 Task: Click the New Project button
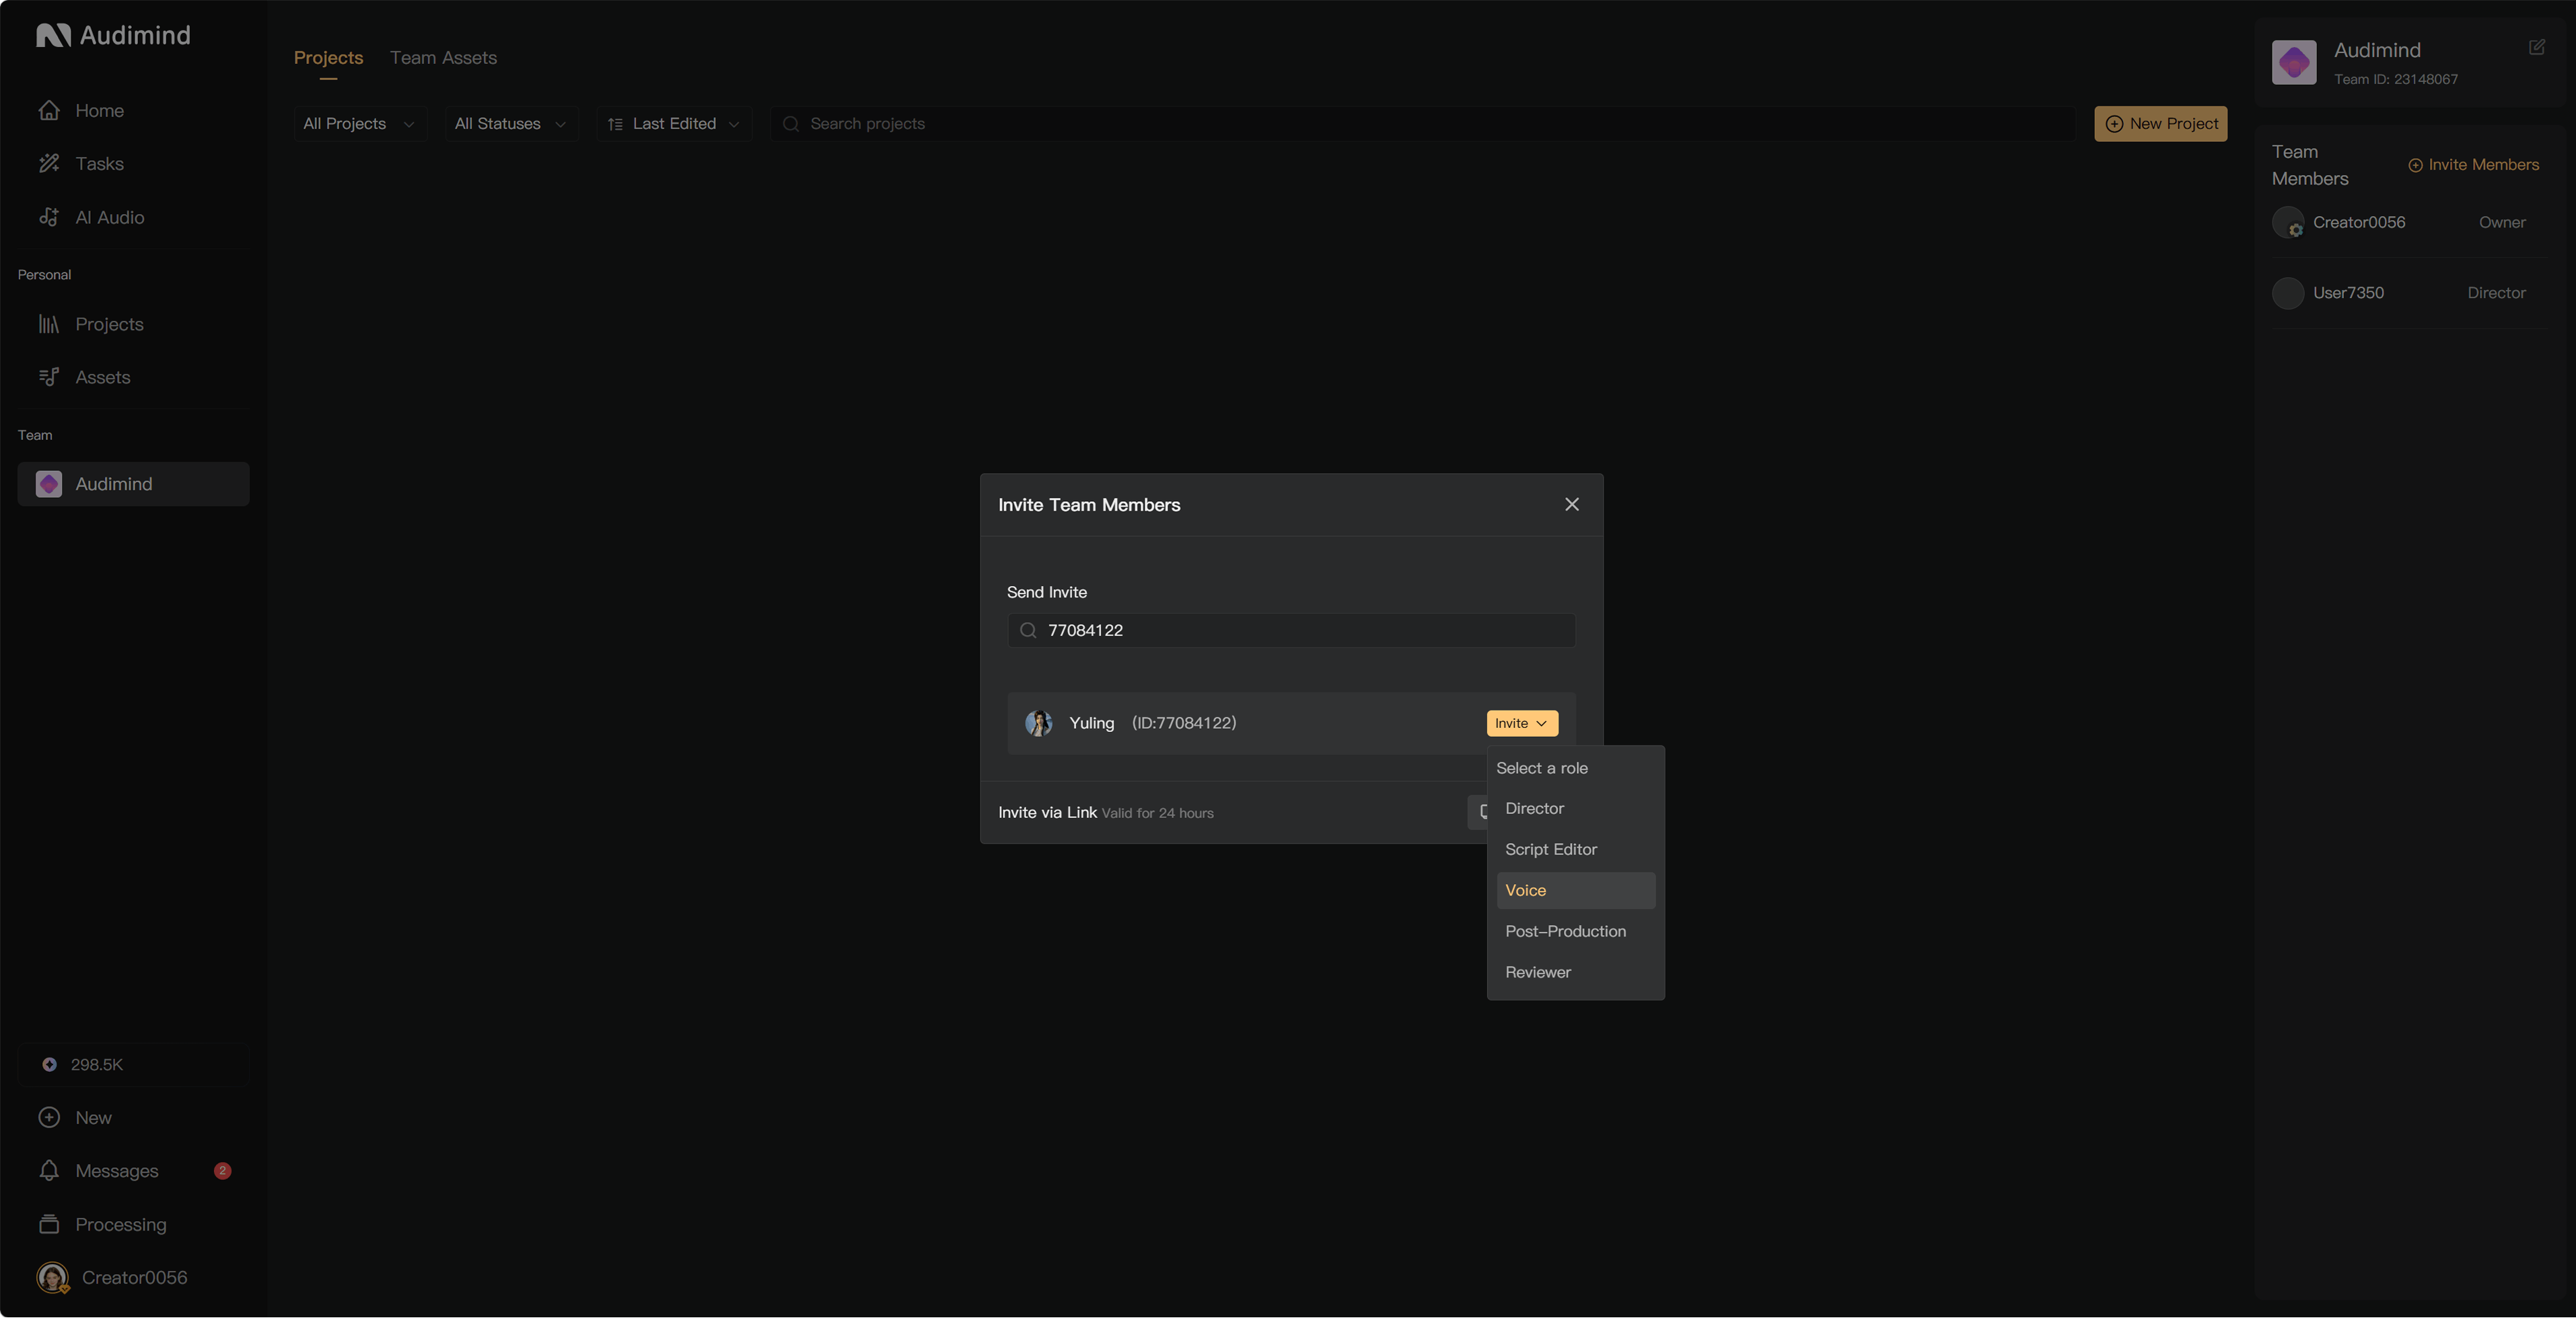tap(2160, 124)
